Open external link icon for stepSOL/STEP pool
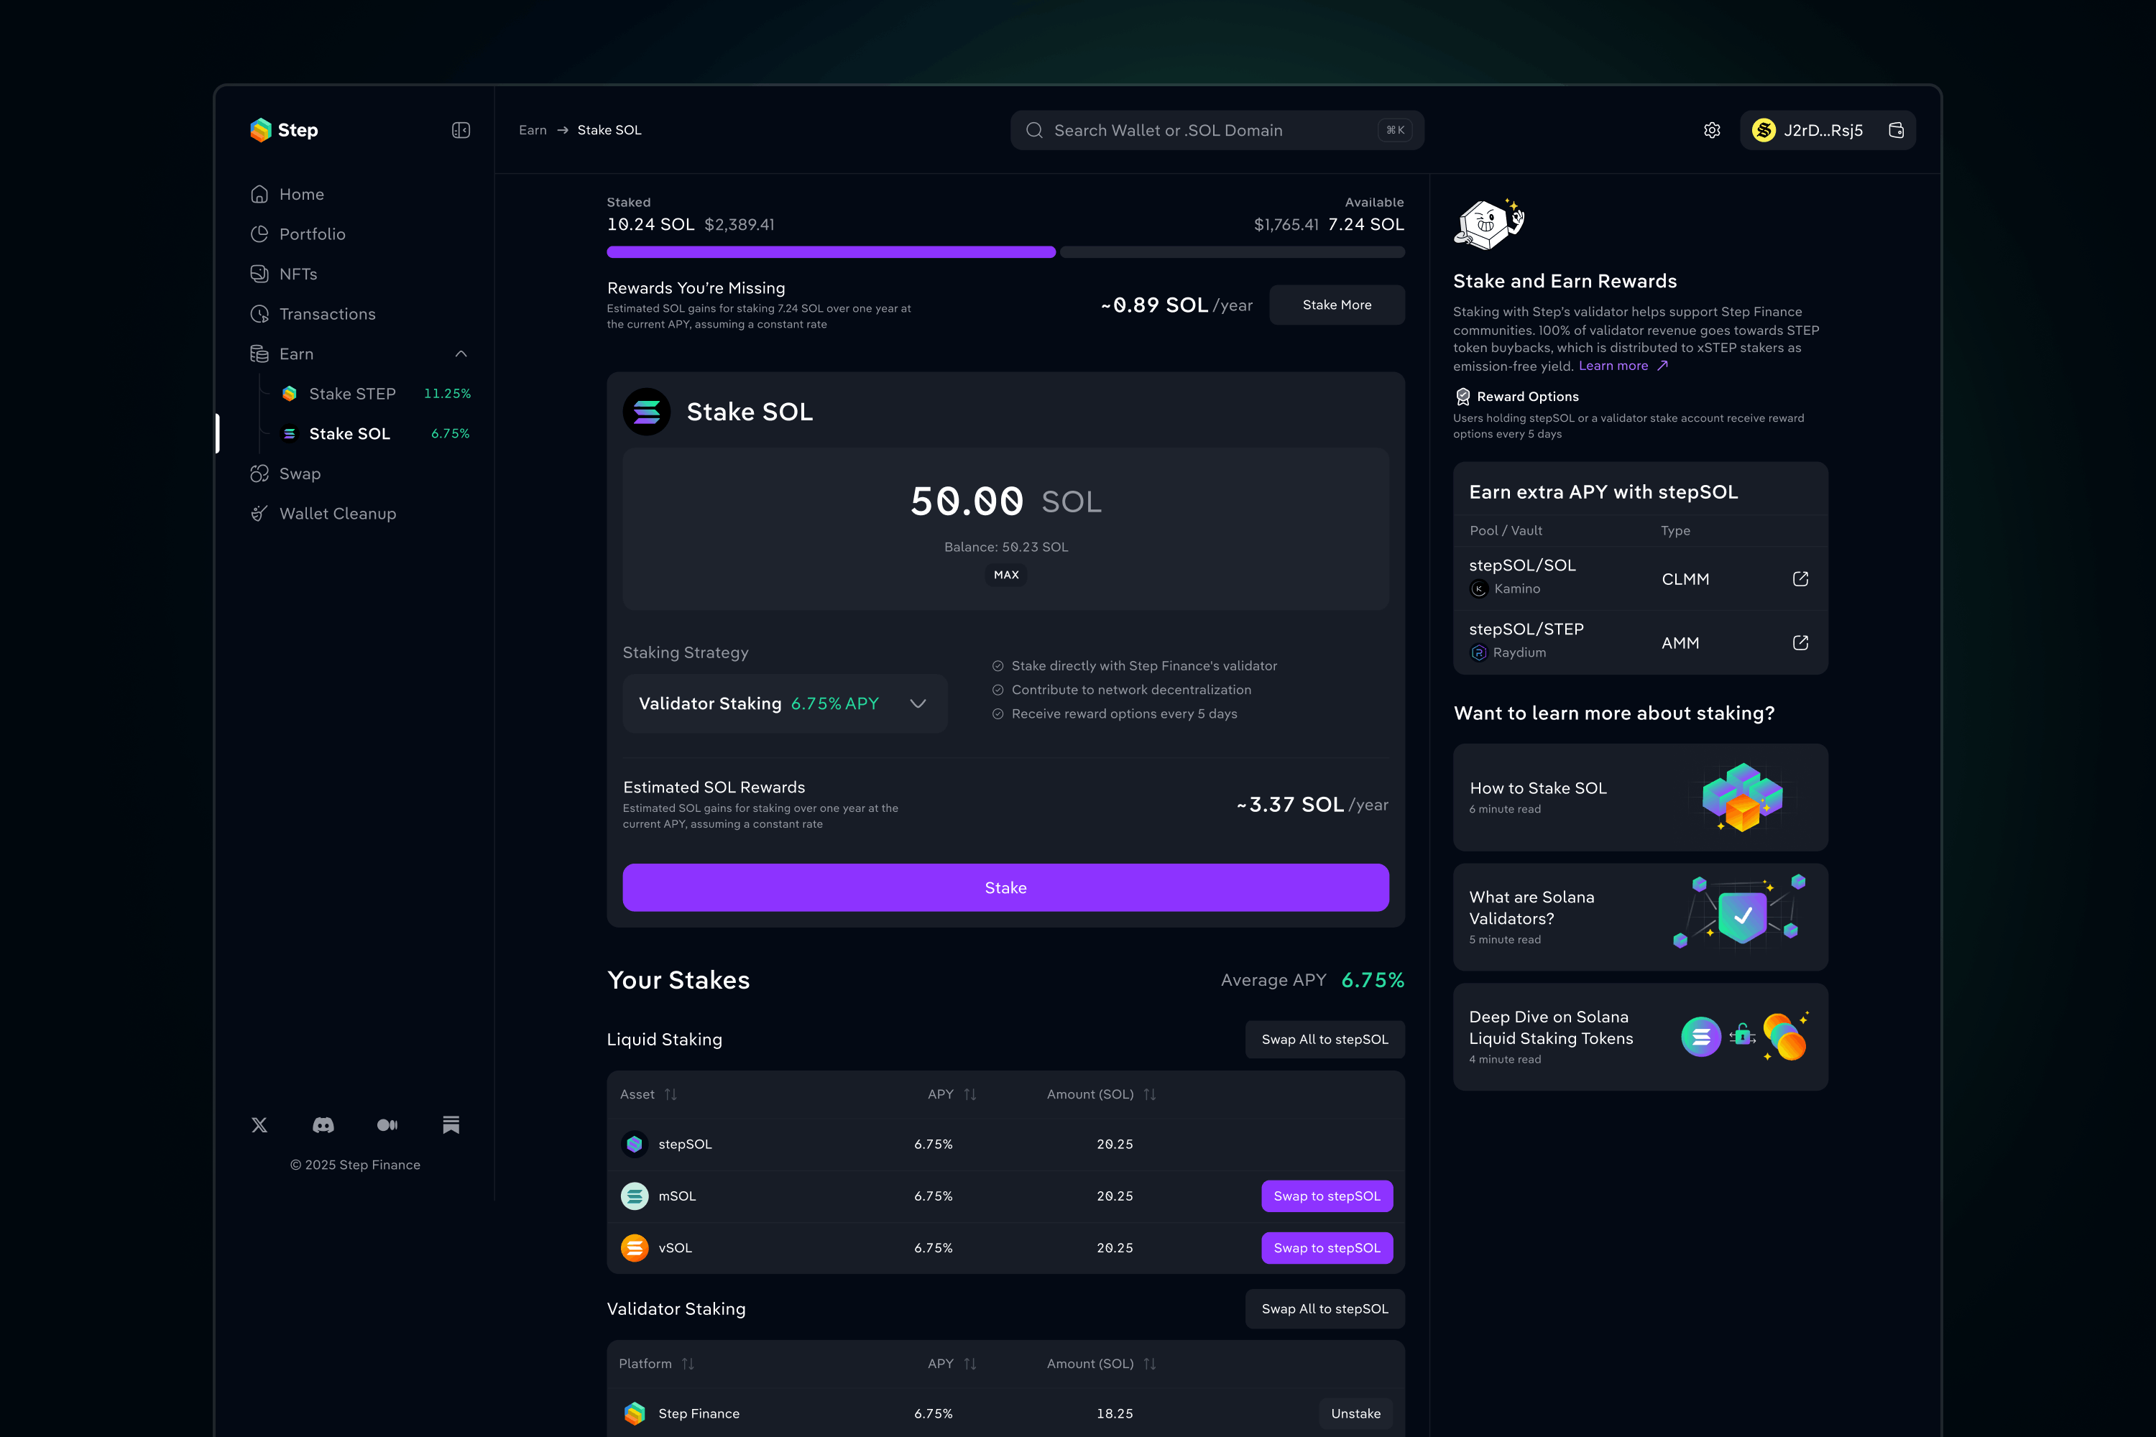The height and width of the screenshot is (1437, 2156). point(1800,642)
